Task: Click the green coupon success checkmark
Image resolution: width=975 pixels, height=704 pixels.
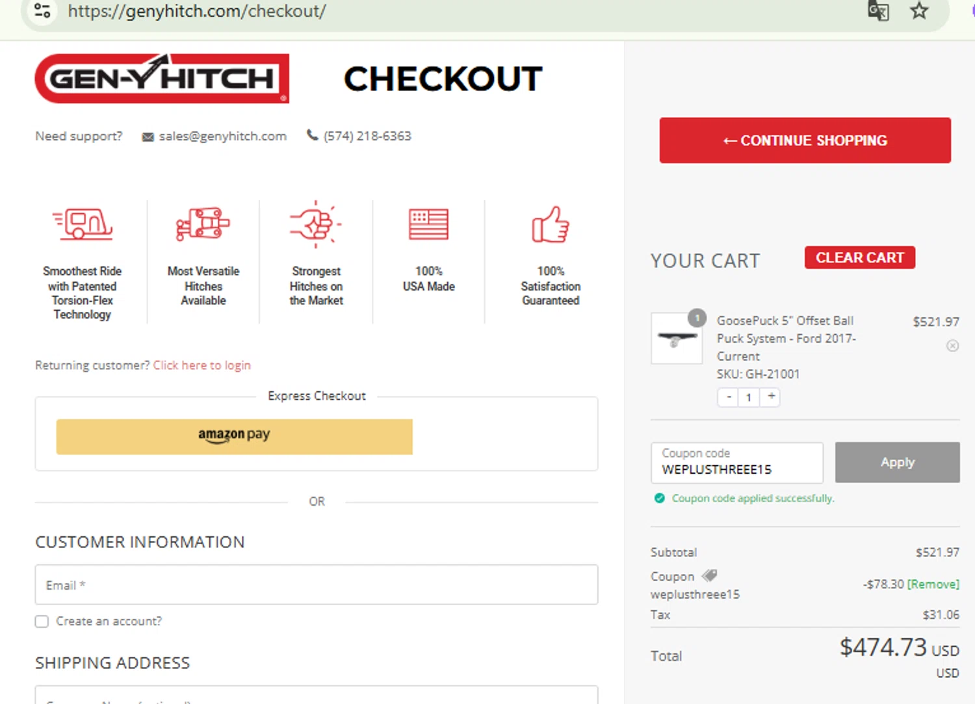Action: pos(660,499)
